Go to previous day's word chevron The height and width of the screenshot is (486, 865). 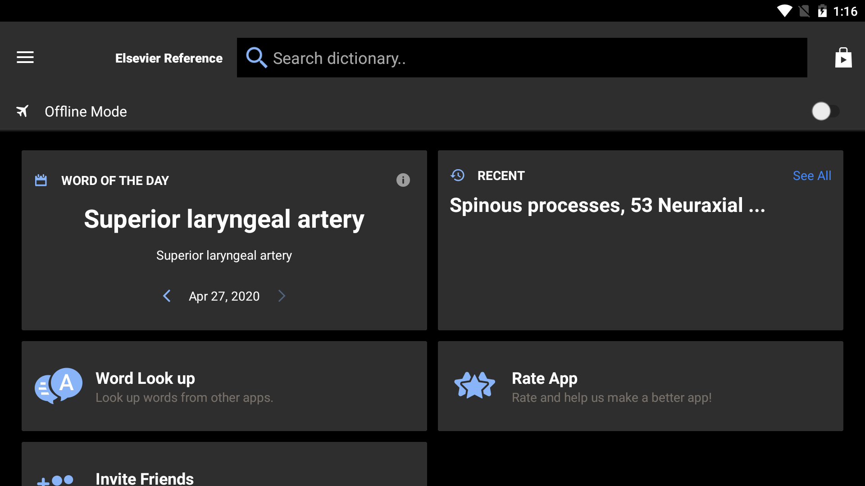(167, 296)
